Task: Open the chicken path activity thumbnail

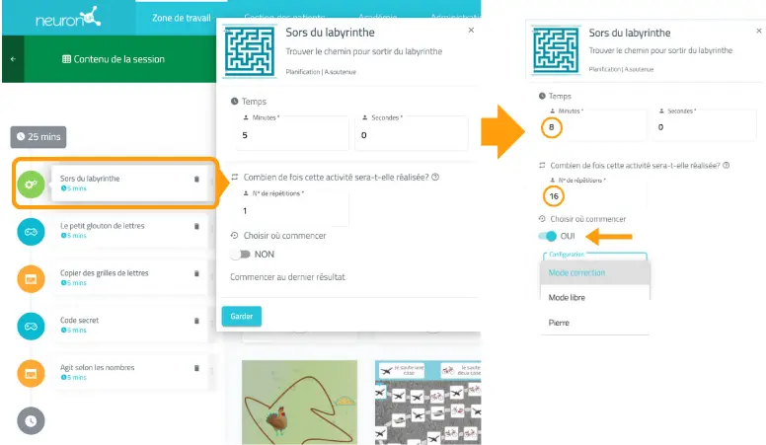Action: pyautogui.click(x=299, y=402)
